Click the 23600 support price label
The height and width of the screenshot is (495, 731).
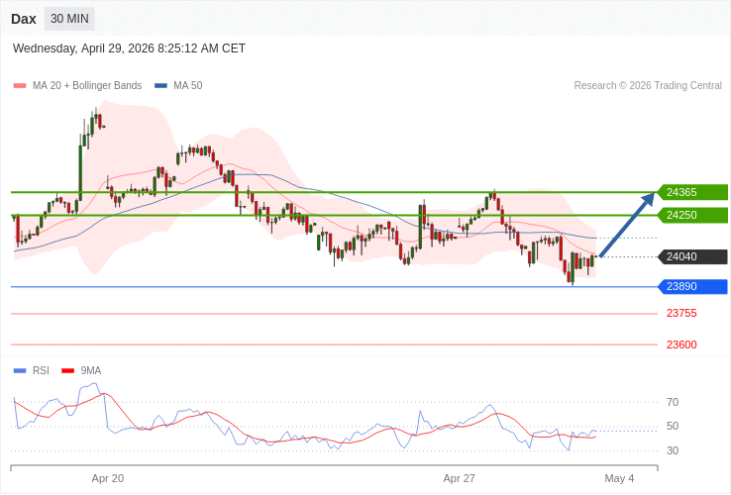pyautogui.click(x=681, y=345)
